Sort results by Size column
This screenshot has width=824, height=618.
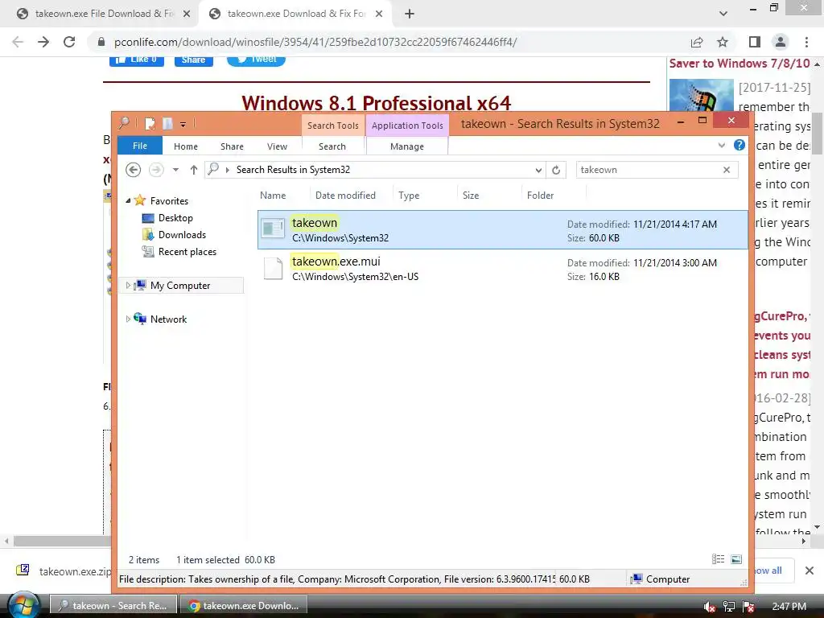click(x=471, y=196)
